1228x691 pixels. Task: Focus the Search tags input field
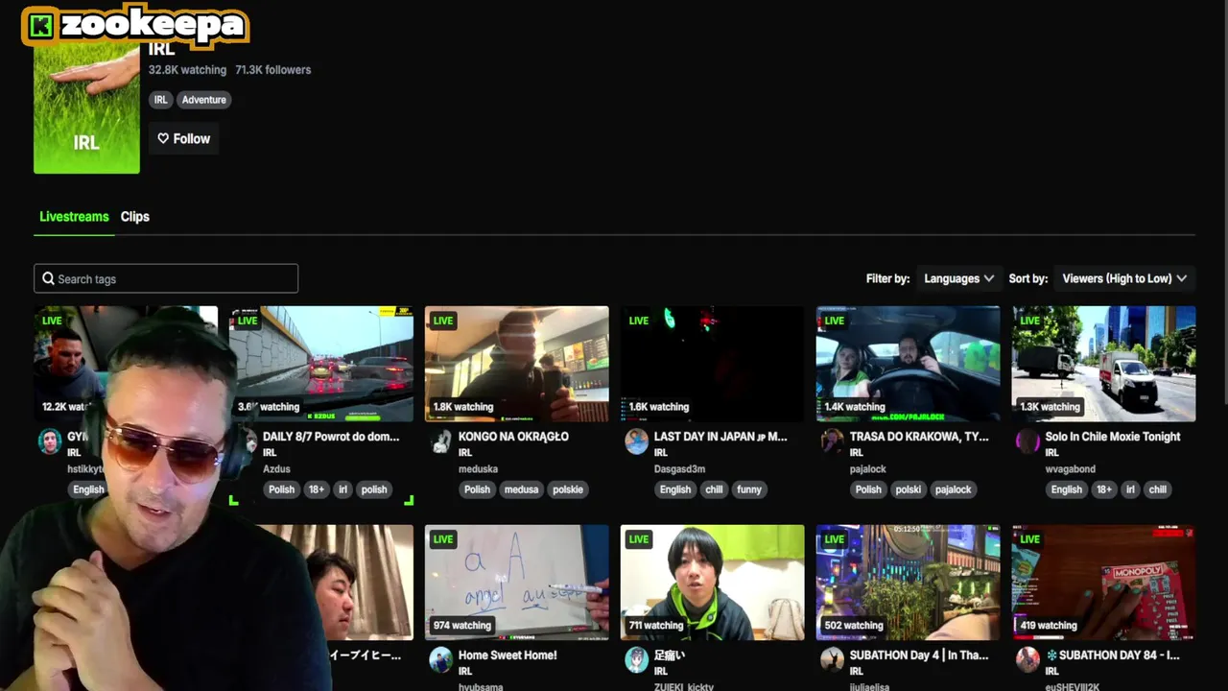tap(166, 278)
